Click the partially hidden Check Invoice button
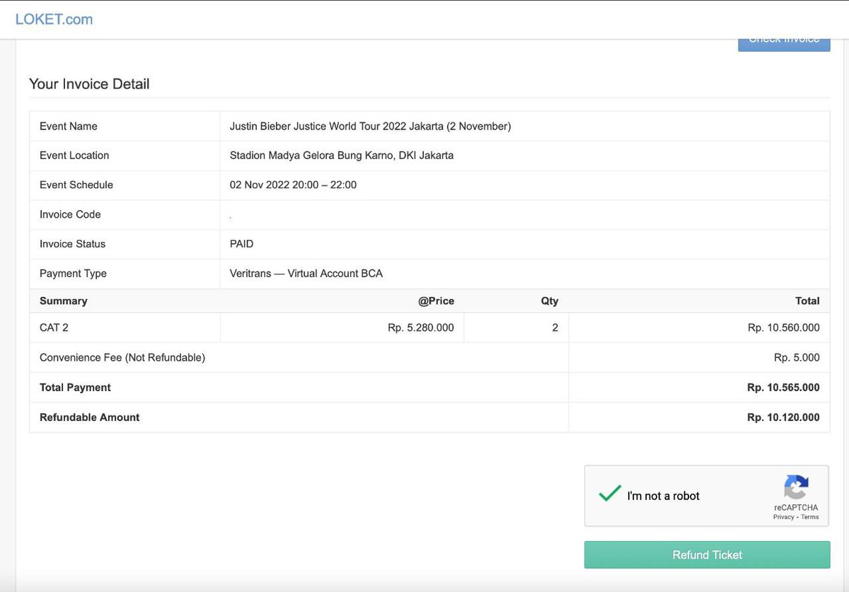This screenshot has width=849, height=592. (x=784, y=43)
